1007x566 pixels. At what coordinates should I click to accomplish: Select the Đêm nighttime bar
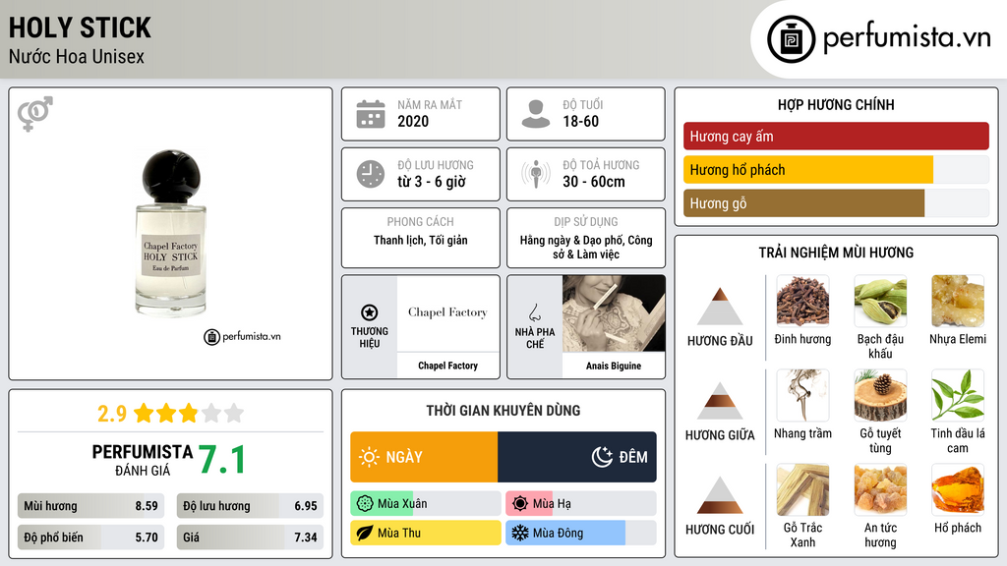click(x=576, y=457)
